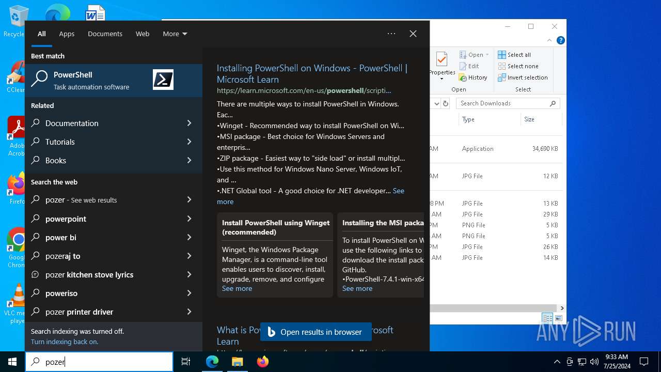Click Select none in Explorer ribbon
The width and height of the screenshot is (661, 372).
(518, 66)
